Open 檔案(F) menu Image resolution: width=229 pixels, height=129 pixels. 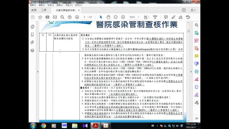click(33, 5)
